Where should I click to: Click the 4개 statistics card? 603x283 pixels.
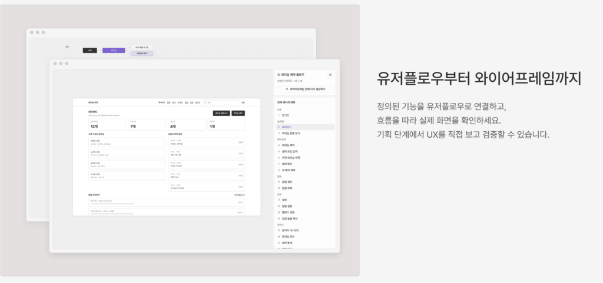pos(187,124)
